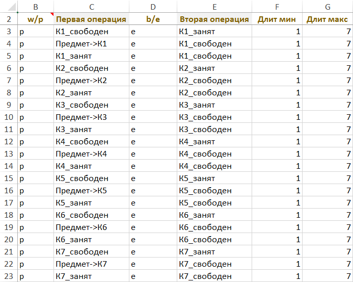Click column G header
The width and height of the screenshot is (353, 282).
point(328,7)
